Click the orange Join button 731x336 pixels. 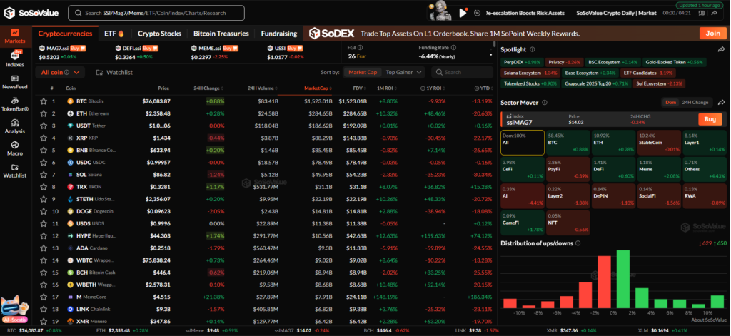coord(712,33)
